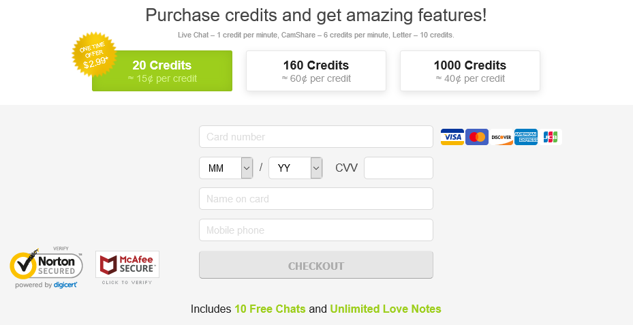Click the American Express logo
Screen dimensions: 633x325
point(526,137)
